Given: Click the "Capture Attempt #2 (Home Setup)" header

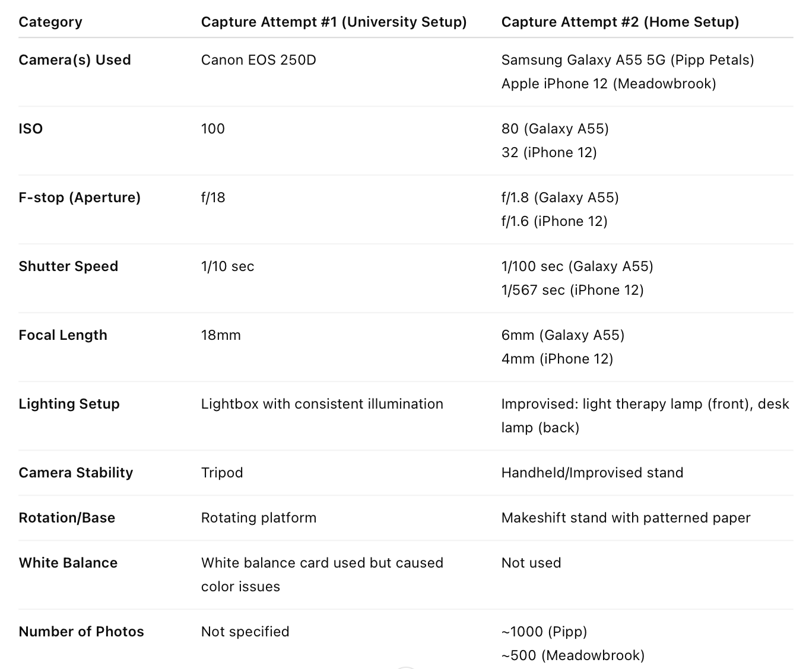Looking at the screenshot, I should 620,22.
